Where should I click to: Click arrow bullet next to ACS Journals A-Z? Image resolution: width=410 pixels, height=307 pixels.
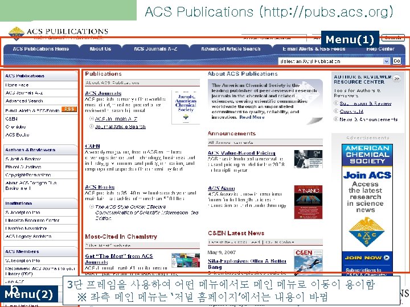(x=91, y=118)
